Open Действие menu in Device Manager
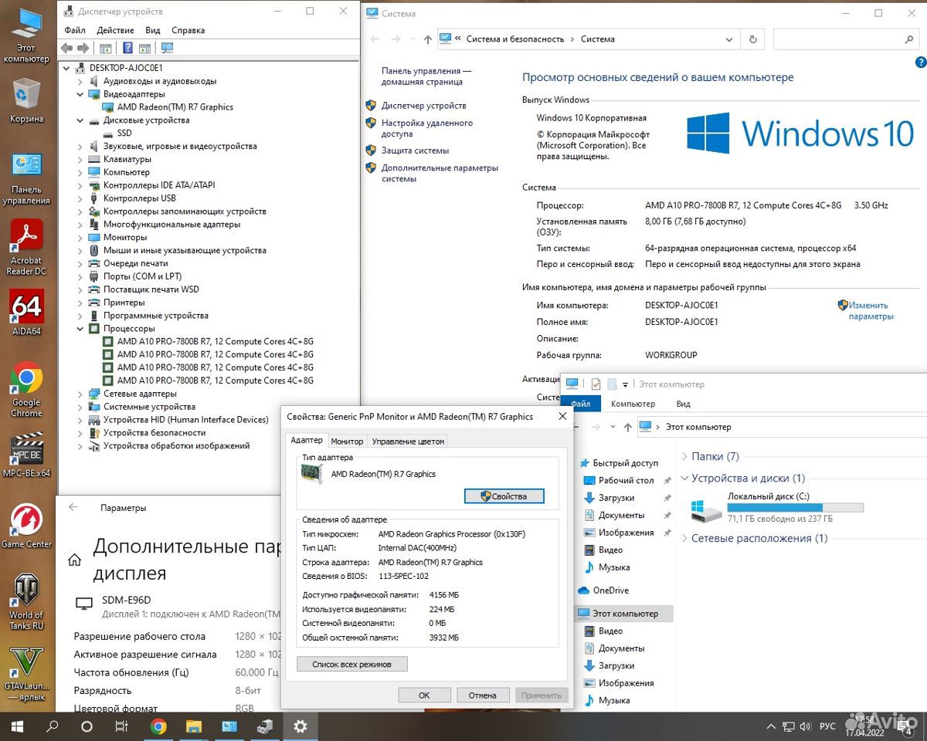Image resolution: width=927 pixels, height=741 pixels. coord(116,30)
